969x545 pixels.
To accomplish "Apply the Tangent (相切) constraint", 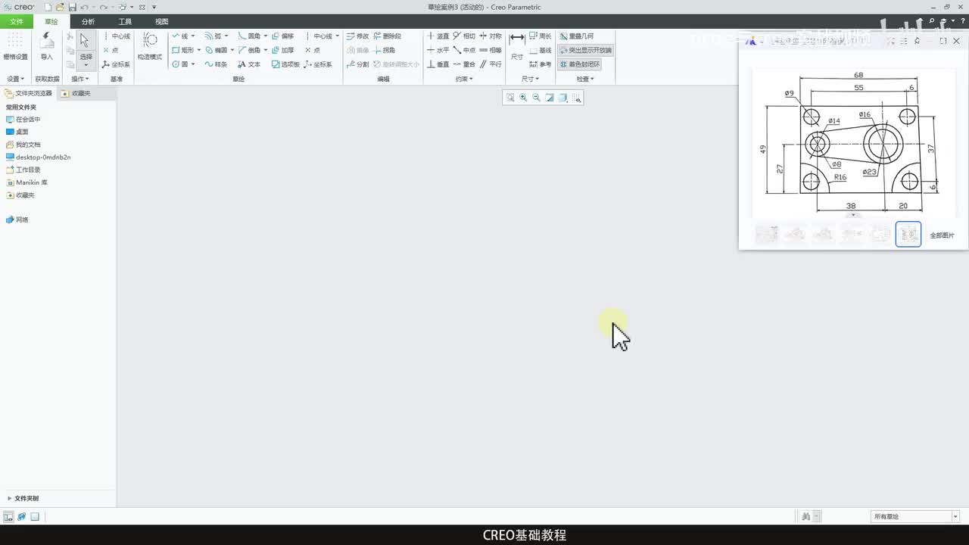I will click(464, 36).
